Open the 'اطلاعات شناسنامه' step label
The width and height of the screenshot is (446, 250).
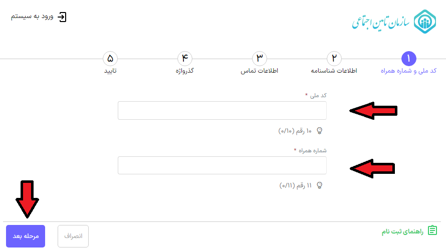334,71
